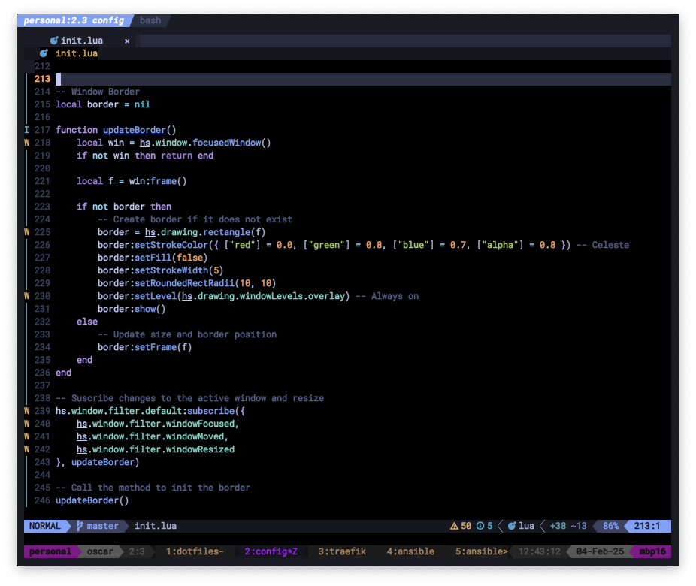Click the Lua filetype icon in statusline

512,526
